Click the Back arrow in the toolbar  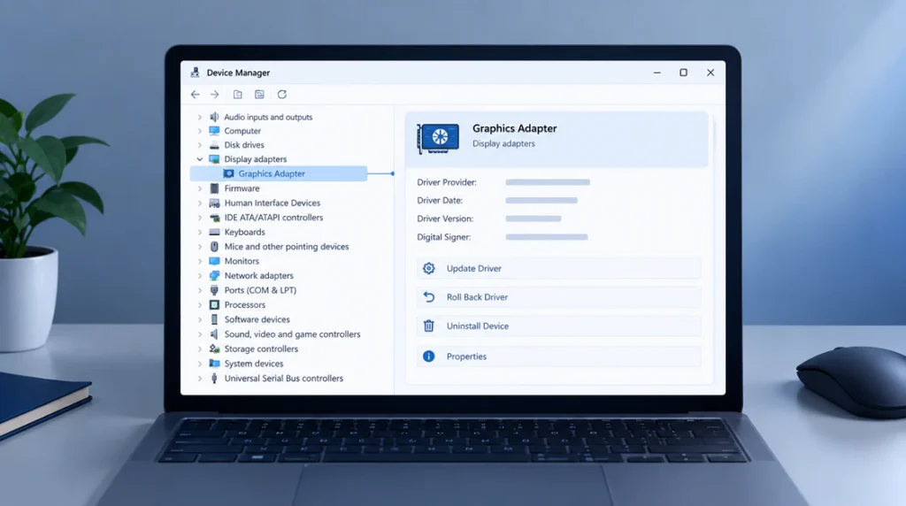tap(196, 94)
